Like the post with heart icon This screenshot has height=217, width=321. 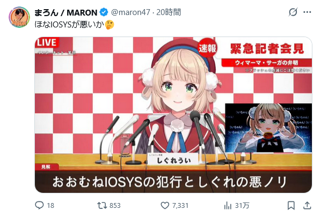(165, 205)
